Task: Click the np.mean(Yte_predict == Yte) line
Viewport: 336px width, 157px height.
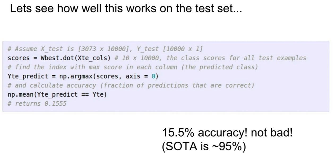Action: [57, 94]
